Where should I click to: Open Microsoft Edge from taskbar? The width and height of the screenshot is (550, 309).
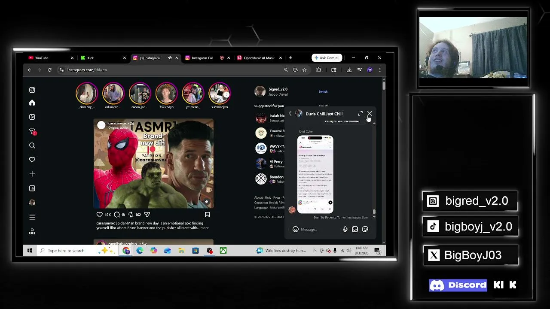pyautogui.click(x=140, y=251)
